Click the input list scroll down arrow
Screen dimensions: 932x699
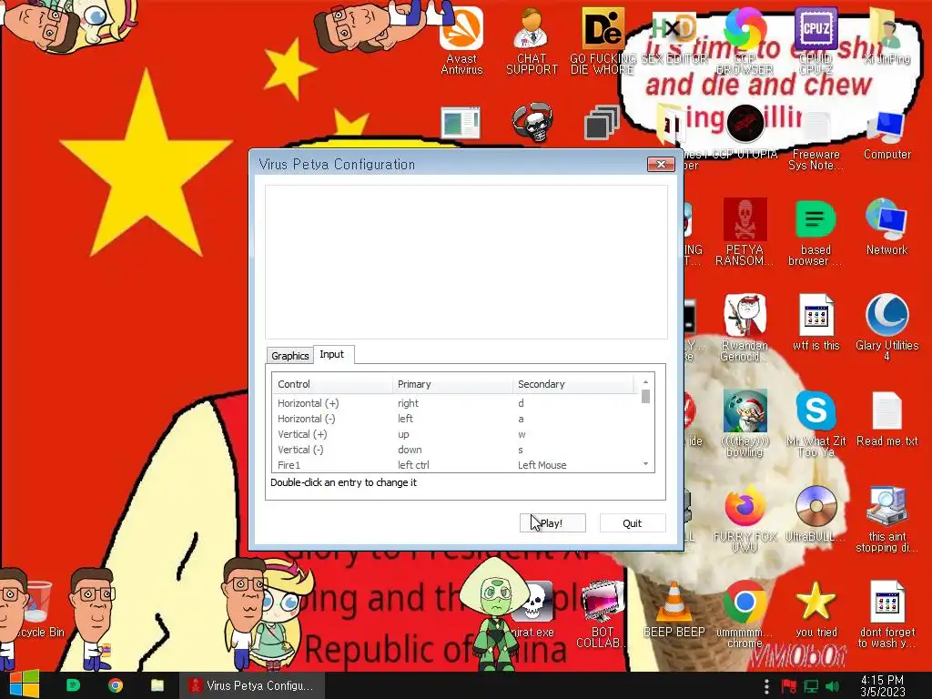point(645,463)
